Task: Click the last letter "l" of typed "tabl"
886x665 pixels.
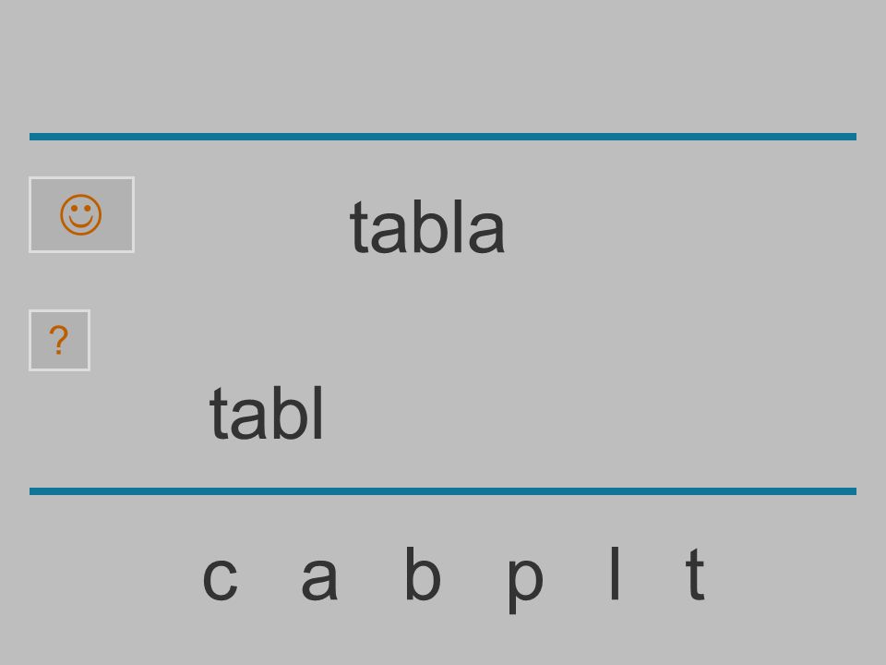Action: tap(318, 412)
